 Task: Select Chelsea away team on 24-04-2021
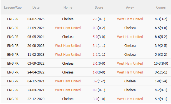pos(130,90)
